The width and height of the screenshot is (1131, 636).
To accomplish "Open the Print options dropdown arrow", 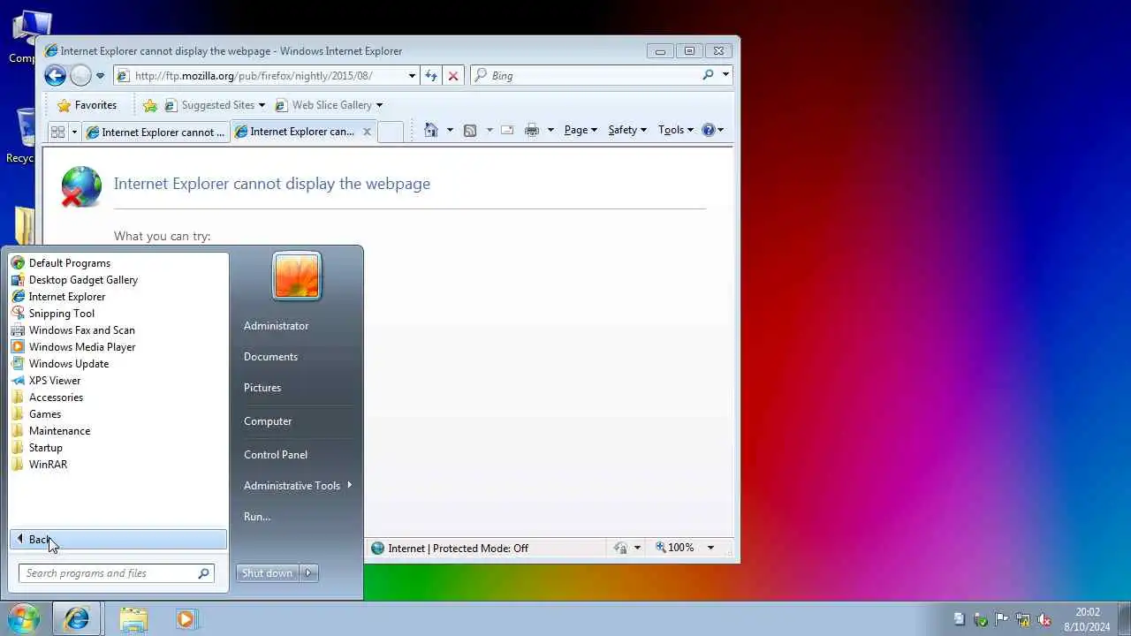I will (x=550, y=130).
